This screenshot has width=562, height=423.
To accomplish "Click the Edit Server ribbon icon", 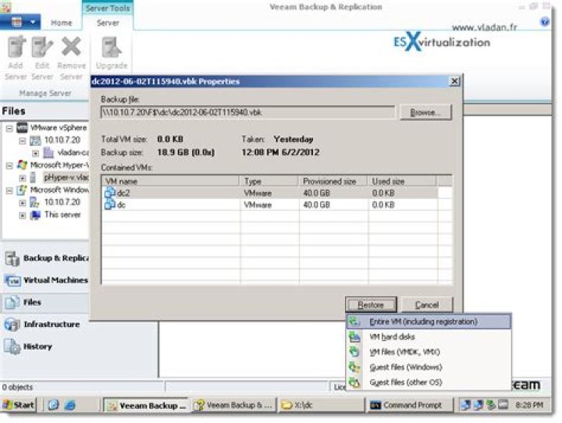I will 42,53.
